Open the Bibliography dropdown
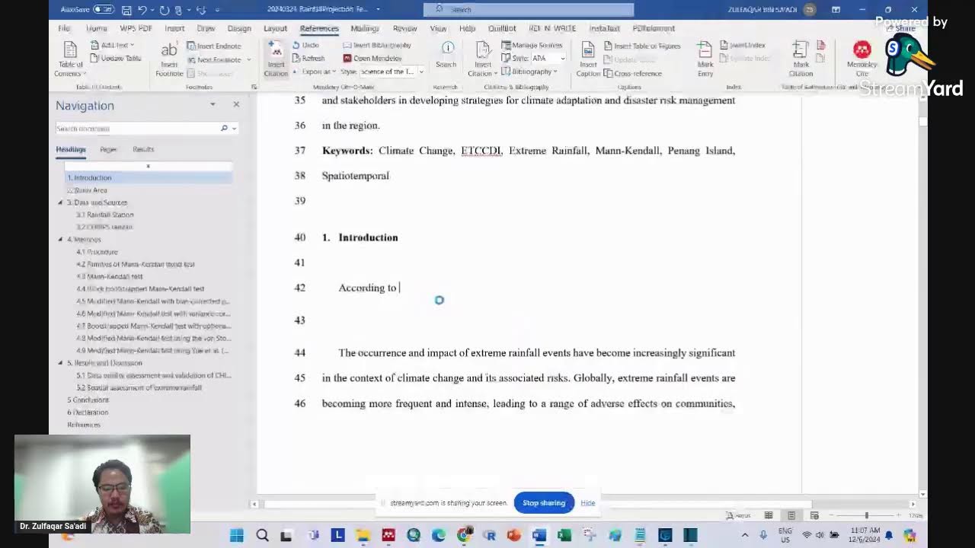The height and width of the screenshot is (548, 975). pyautogui.click(x=529, y=72)
